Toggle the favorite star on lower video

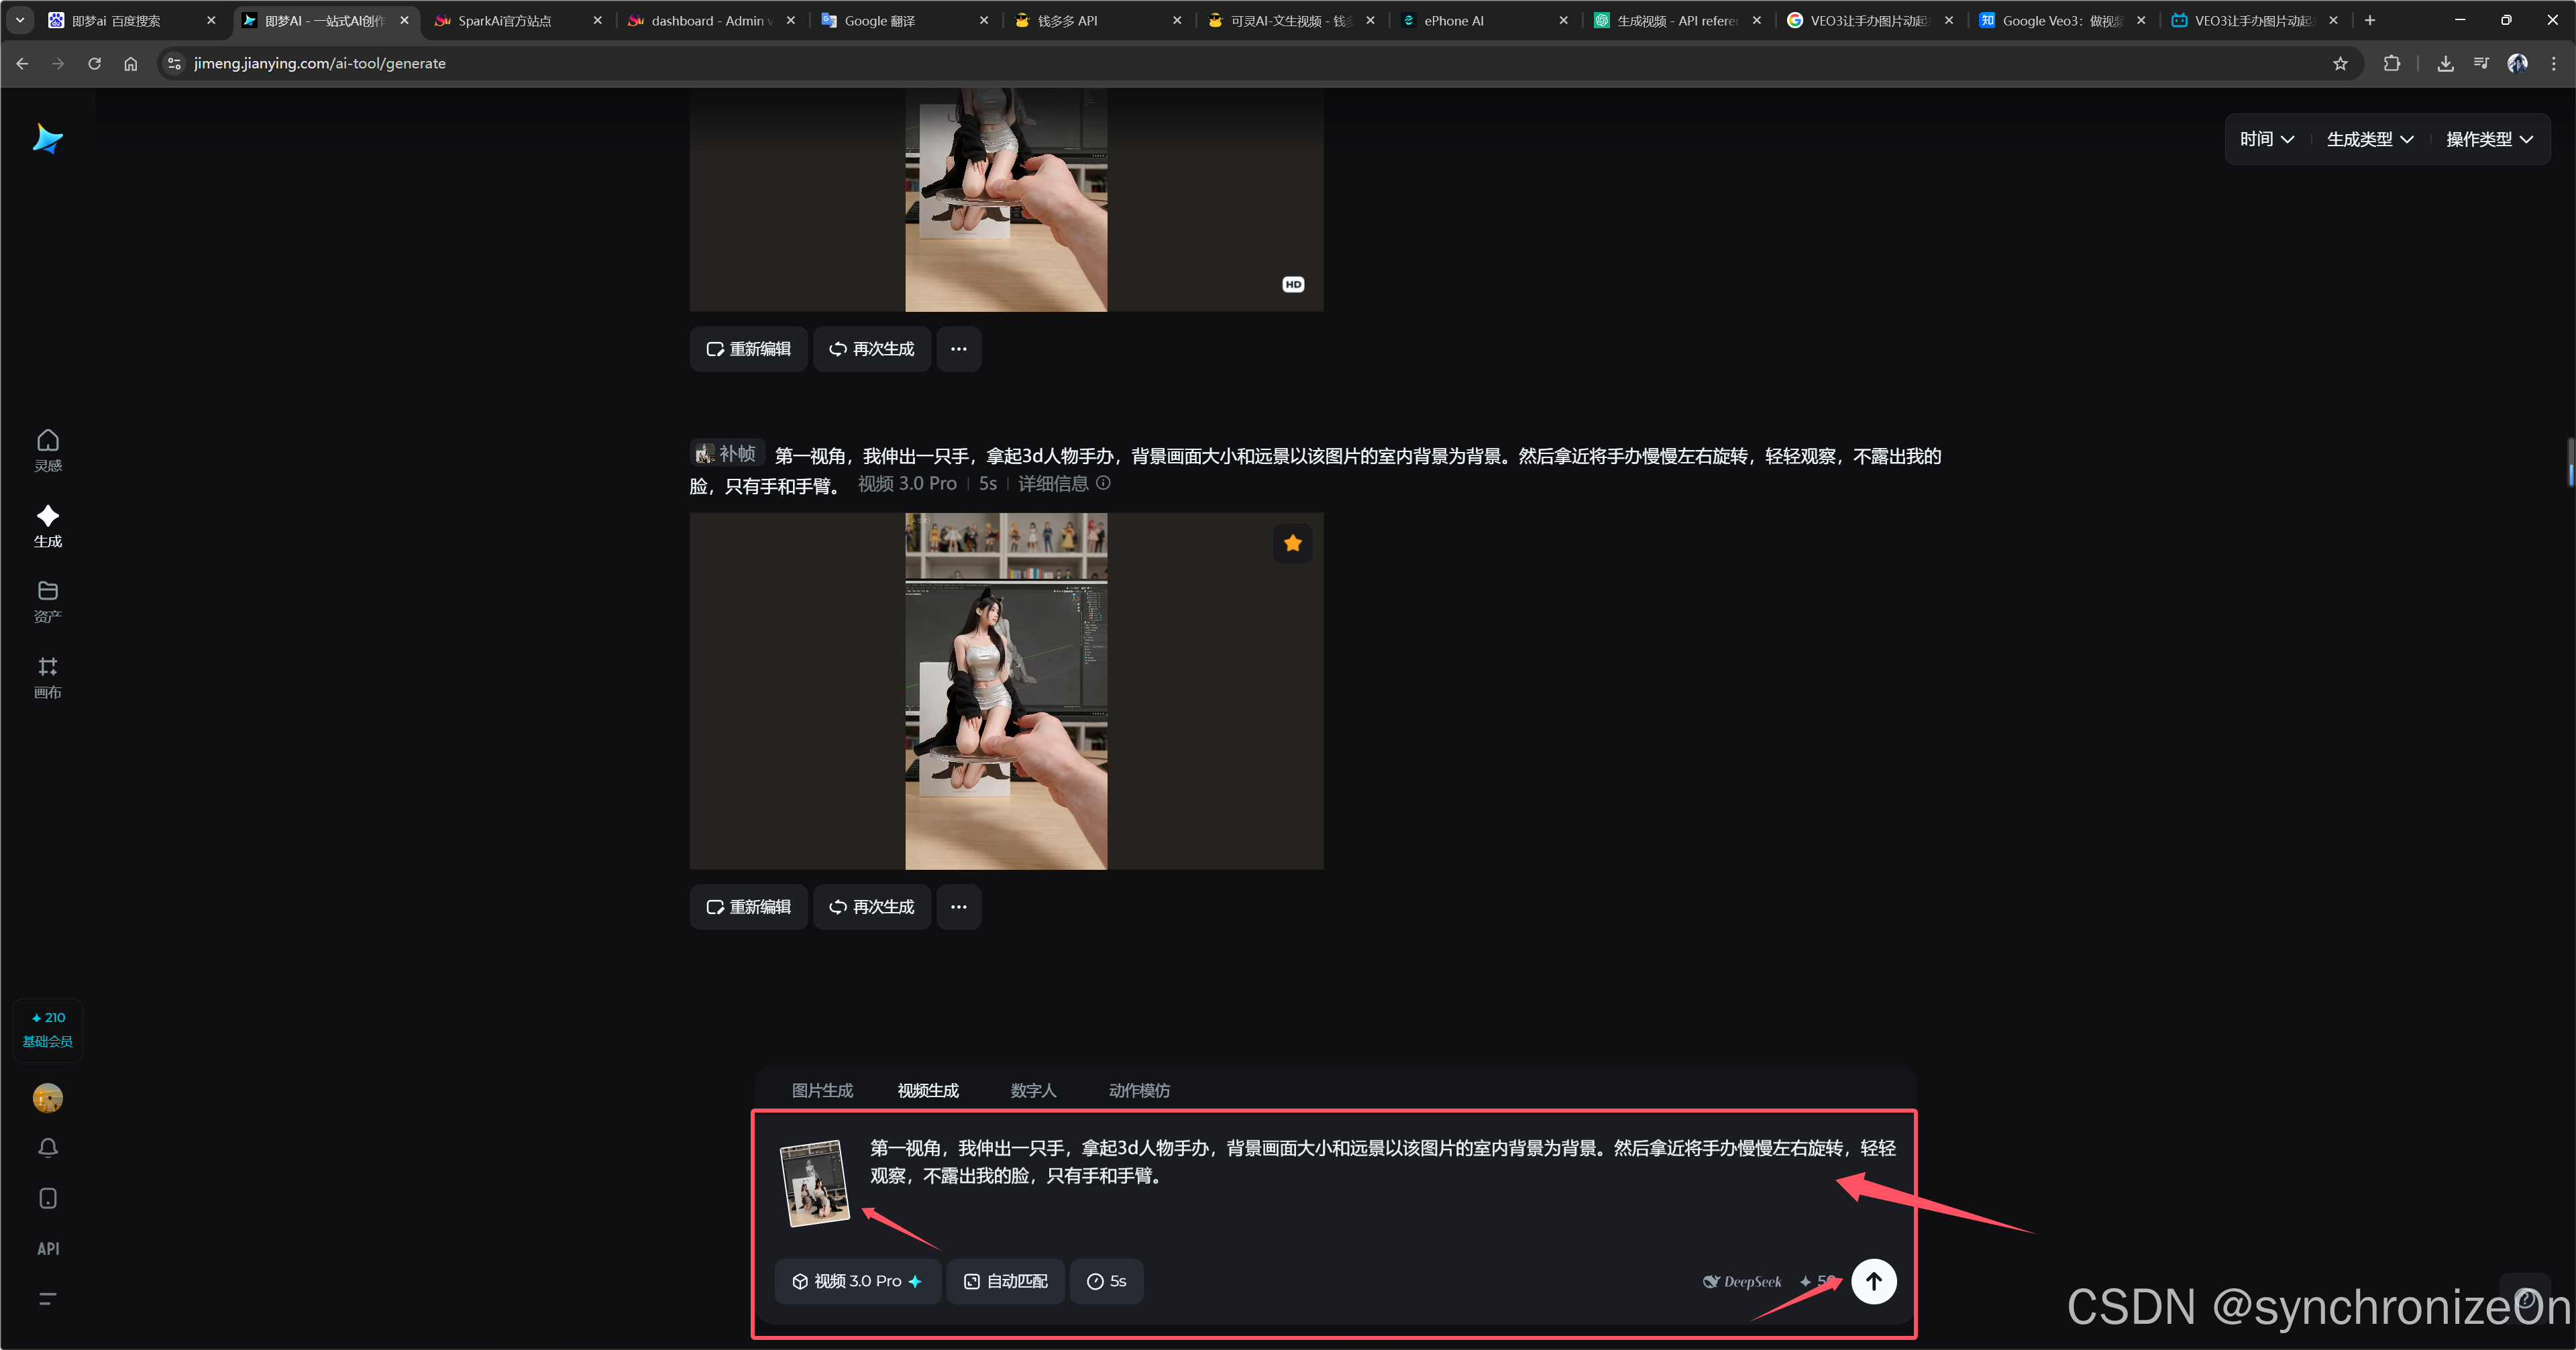(x=1293, y=543)
